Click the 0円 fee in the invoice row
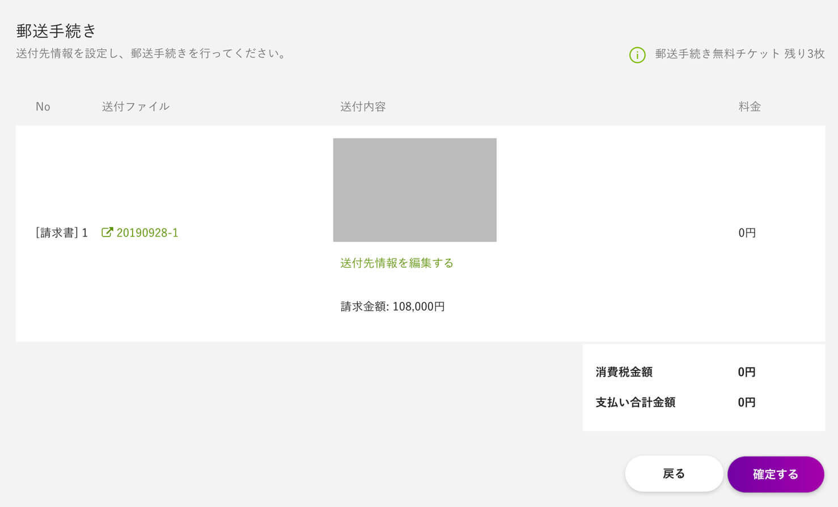The width and height of the screenshot is (838, 507). point(747,233)
